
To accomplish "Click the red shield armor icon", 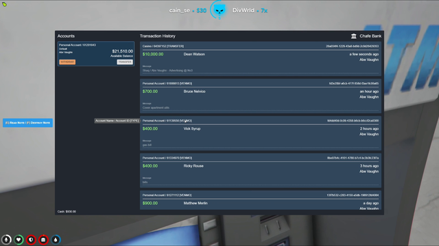I will [31, 240].
